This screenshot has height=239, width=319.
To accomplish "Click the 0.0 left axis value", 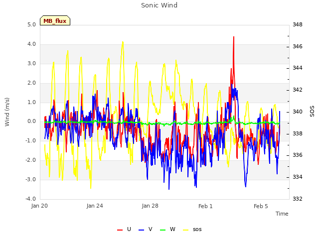I will 31,121.
